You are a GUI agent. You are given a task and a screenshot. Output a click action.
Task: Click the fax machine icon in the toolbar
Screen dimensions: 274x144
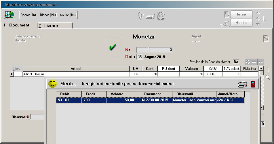tap(161, 16)
